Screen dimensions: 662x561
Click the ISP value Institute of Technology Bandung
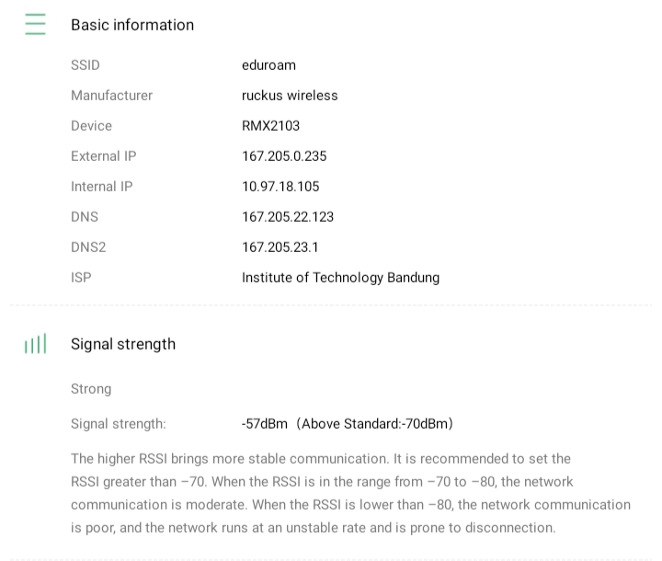coord(340,278)
